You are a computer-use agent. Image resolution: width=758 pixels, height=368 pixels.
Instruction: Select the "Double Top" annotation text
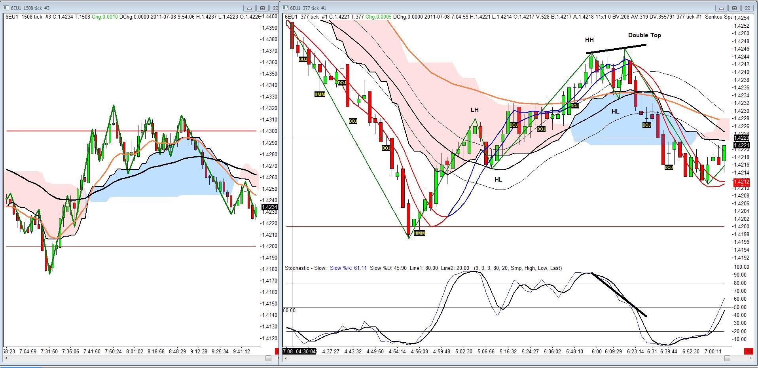[x=644, y=35]
